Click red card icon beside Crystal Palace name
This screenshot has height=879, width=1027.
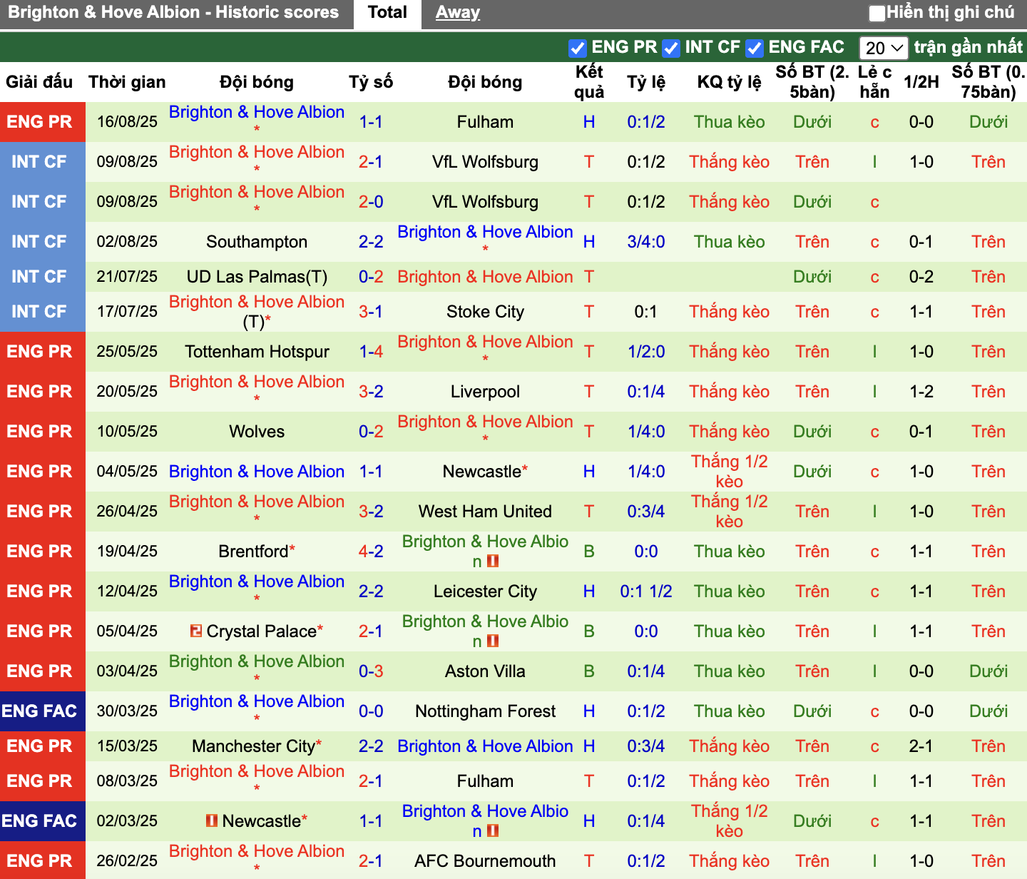[x=196, y=631]
